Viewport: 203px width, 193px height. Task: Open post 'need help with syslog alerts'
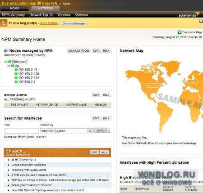pos(29,170)
